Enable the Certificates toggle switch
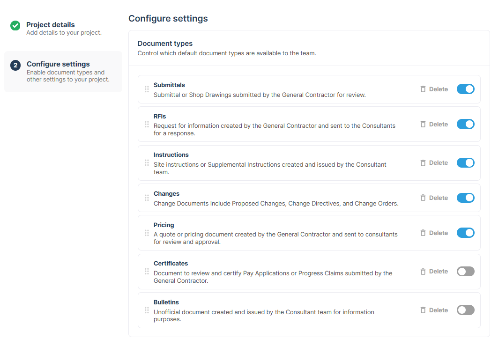Screen dimensions: 491x339 [x=465, y=272]
